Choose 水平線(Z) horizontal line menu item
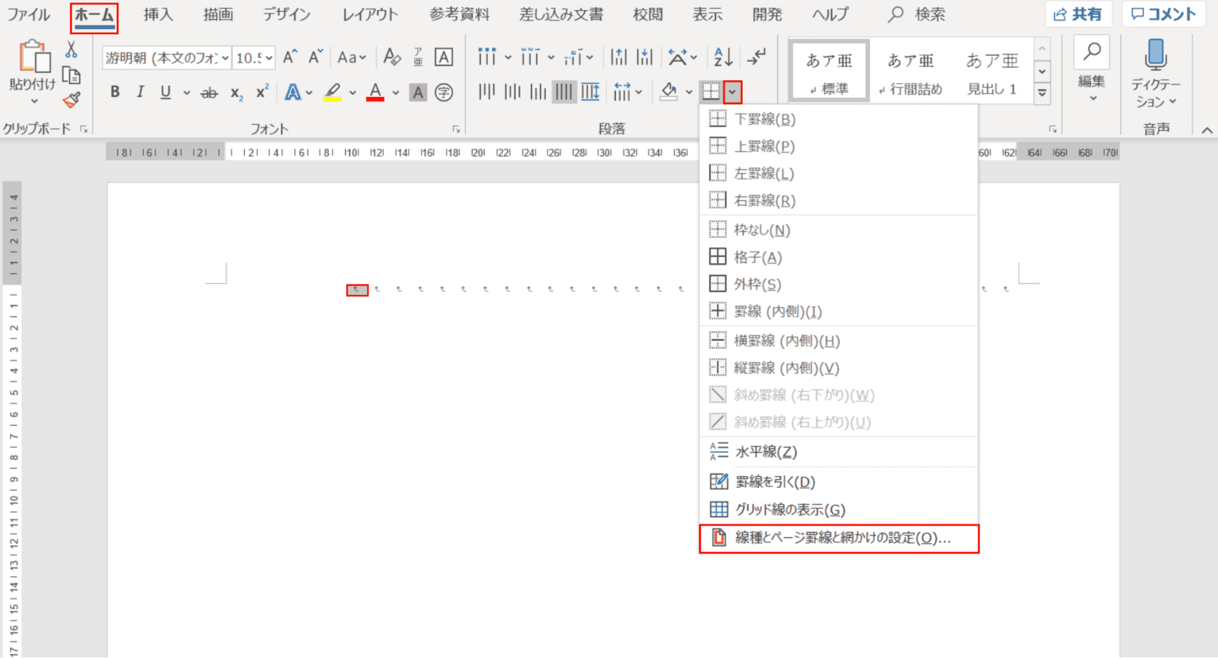 [x=838, y=452]
